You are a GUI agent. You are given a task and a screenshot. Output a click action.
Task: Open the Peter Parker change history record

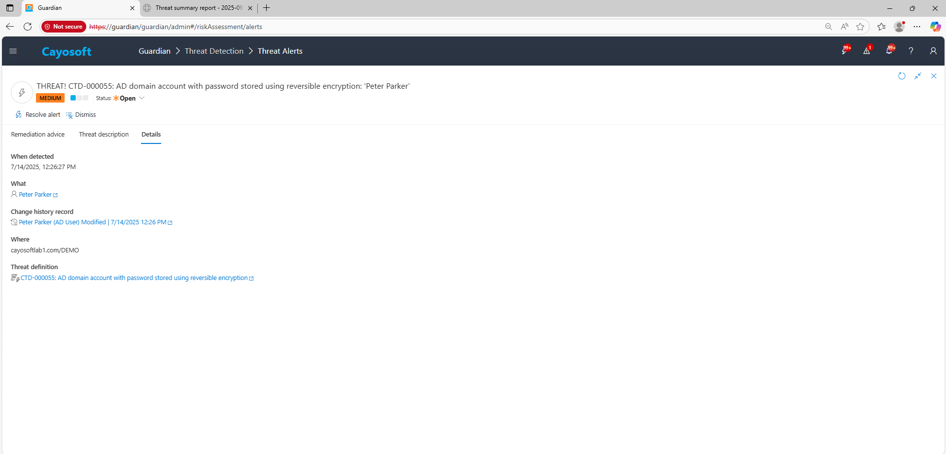[92, 222]
